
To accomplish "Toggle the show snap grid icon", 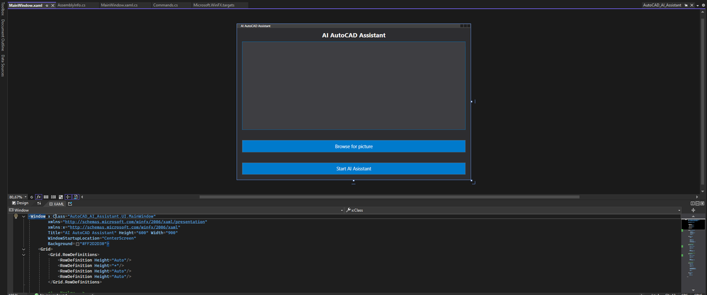I will (47, 197).
